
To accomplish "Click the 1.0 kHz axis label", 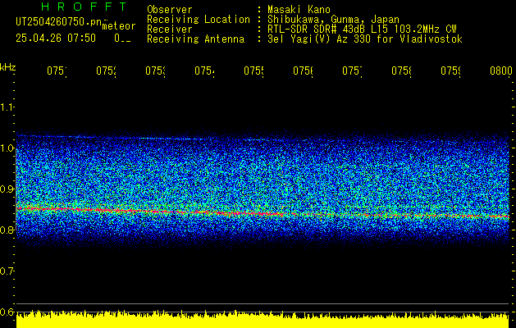I will [x=7, y=148].
